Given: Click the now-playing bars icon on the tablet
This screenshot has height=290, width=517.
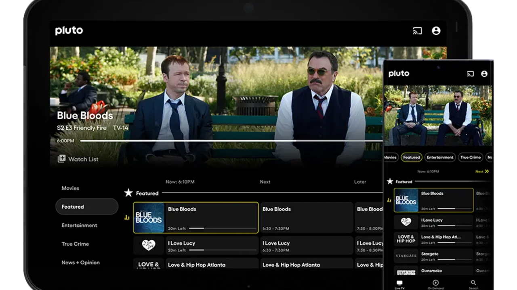Looking at the screenshot, I should click(127, 217).
